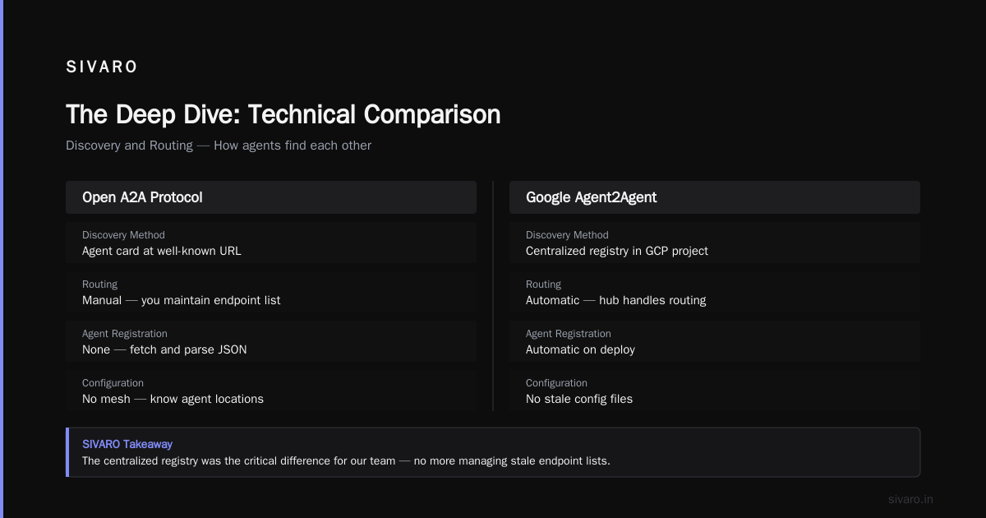Click Discovery Method label under Open A2A

click(123, 235)
